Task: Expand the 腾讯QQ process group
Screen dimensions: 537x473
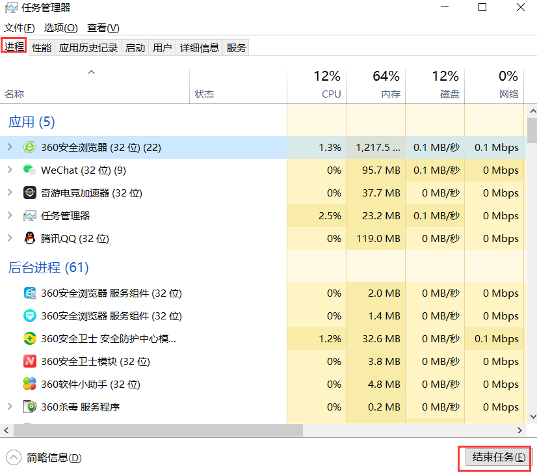Action: pos(10,238)
